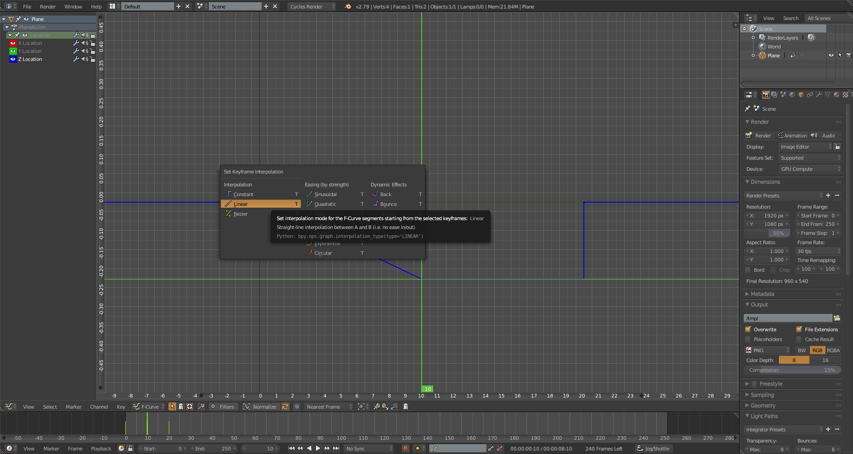Open Object properties cube icon
The image size is (853, 454).
tap(801, 94)
